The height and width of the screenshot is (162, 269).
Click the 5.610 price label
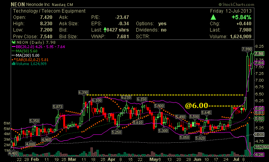click(x=138, y=123)
